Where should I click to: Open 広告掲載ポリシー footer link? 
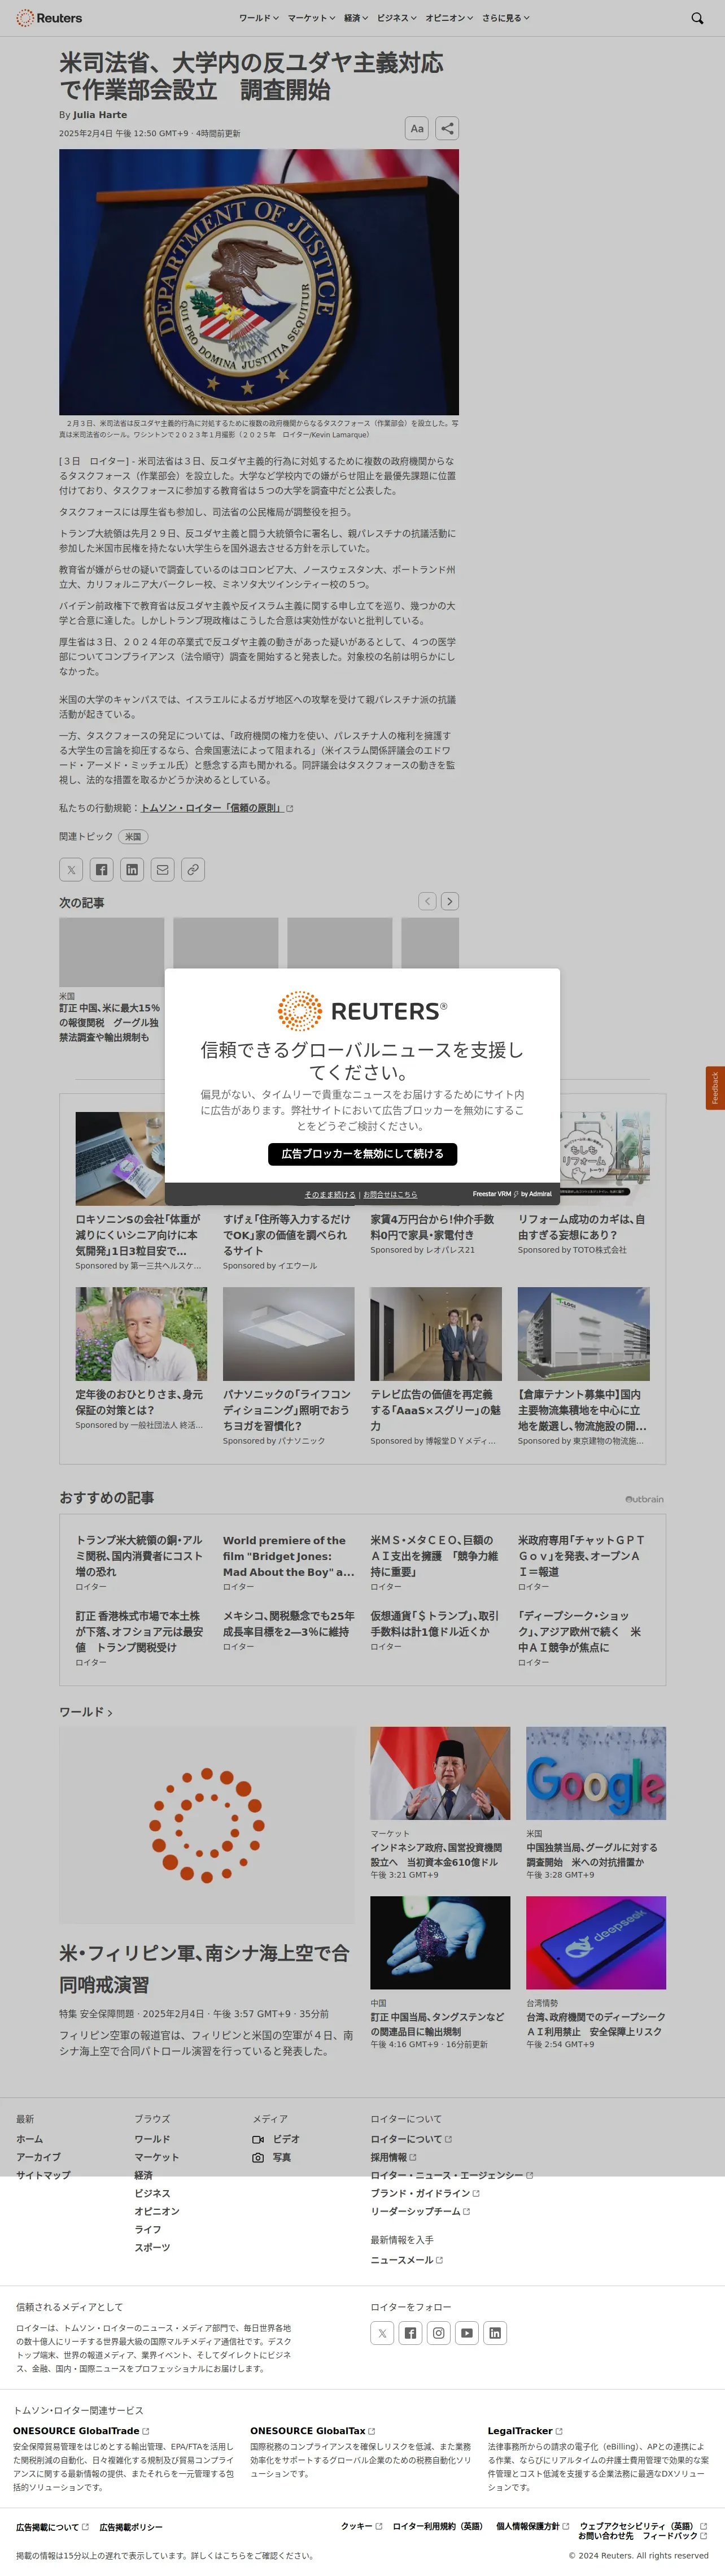[131, 2527]
